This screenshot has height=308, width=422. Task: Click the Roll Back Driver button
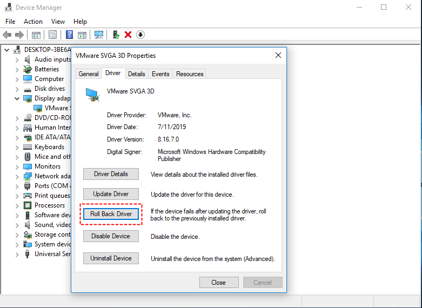tap(111, 214)
